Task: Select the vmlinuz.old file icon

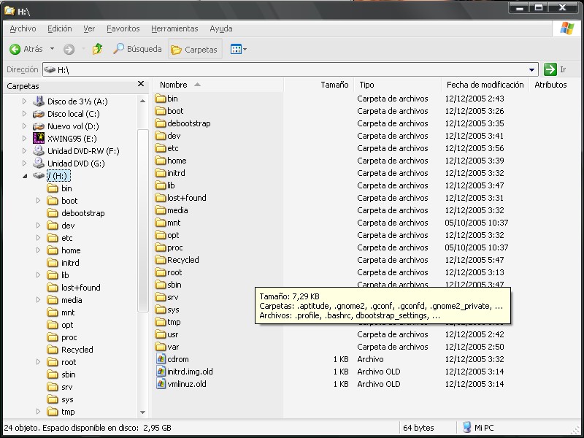Action: point(161,384)
